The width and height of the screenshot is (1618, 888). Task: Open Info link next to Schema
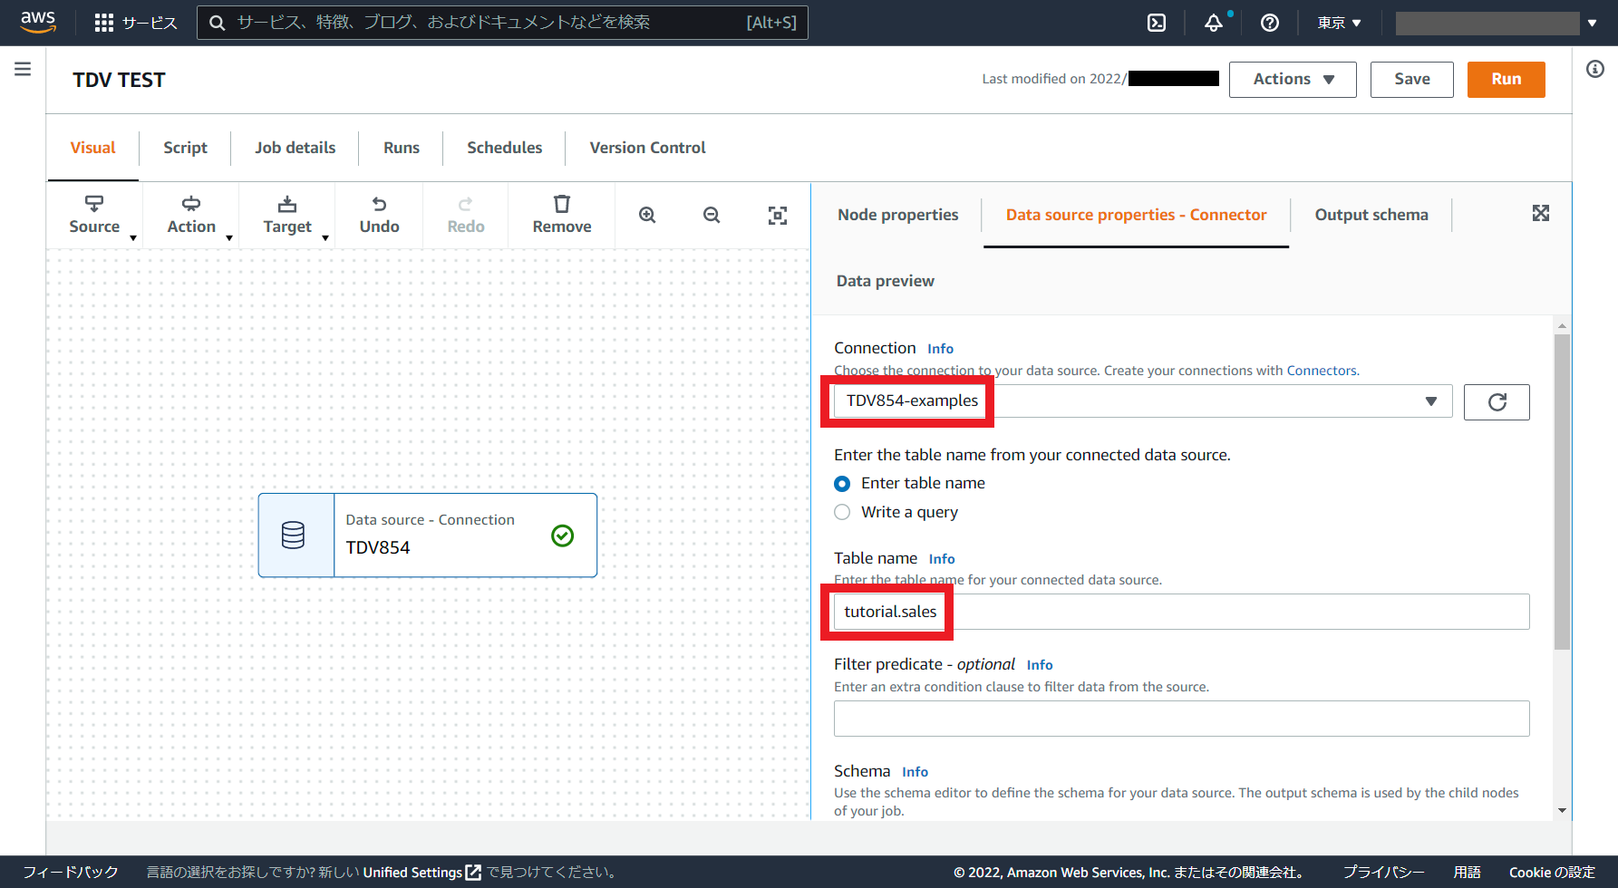coord(915,772)
